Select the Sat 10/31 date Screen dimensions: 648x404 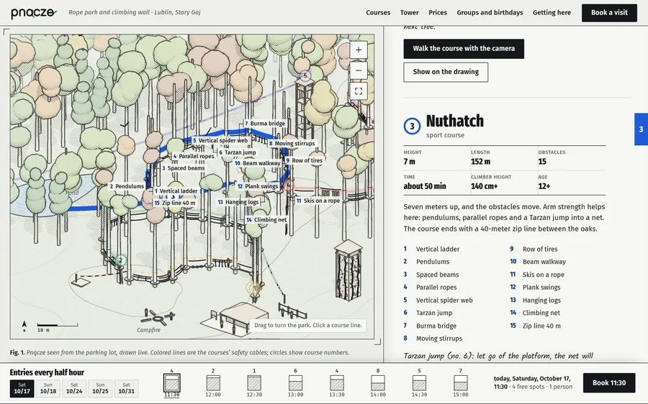point(126,388)
